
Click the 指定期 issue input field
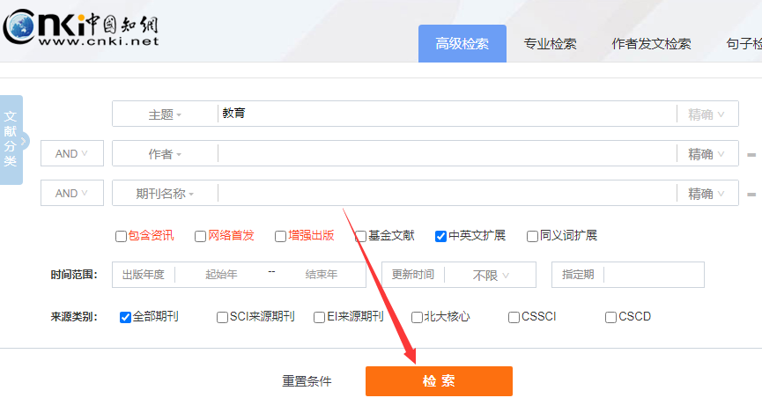652,275
